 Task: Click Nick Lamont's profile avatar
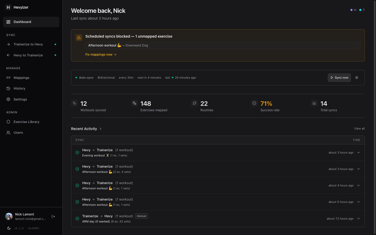pos(9,216)
